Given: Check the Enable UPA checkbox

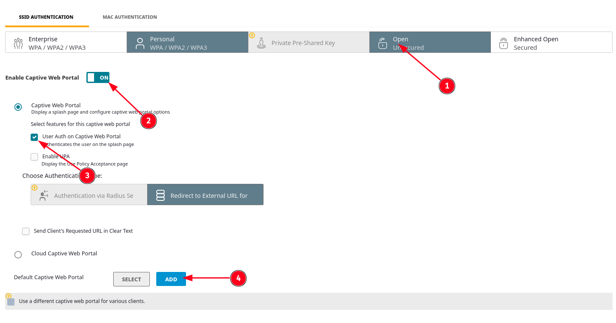Looking at the screenshot, I should [x=34, y=157].
